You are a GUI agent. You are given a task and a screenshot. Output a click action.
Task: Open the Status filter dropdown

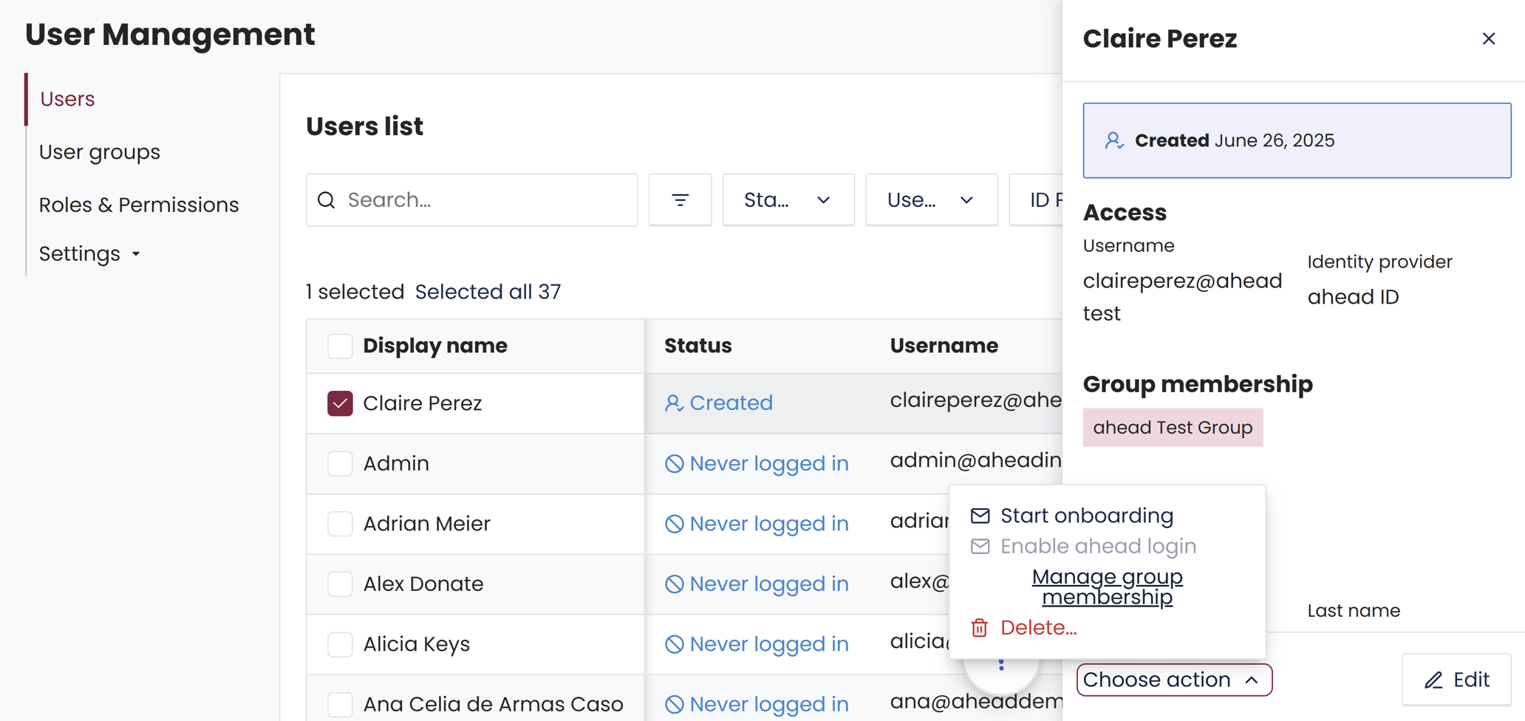coord(788,200)
